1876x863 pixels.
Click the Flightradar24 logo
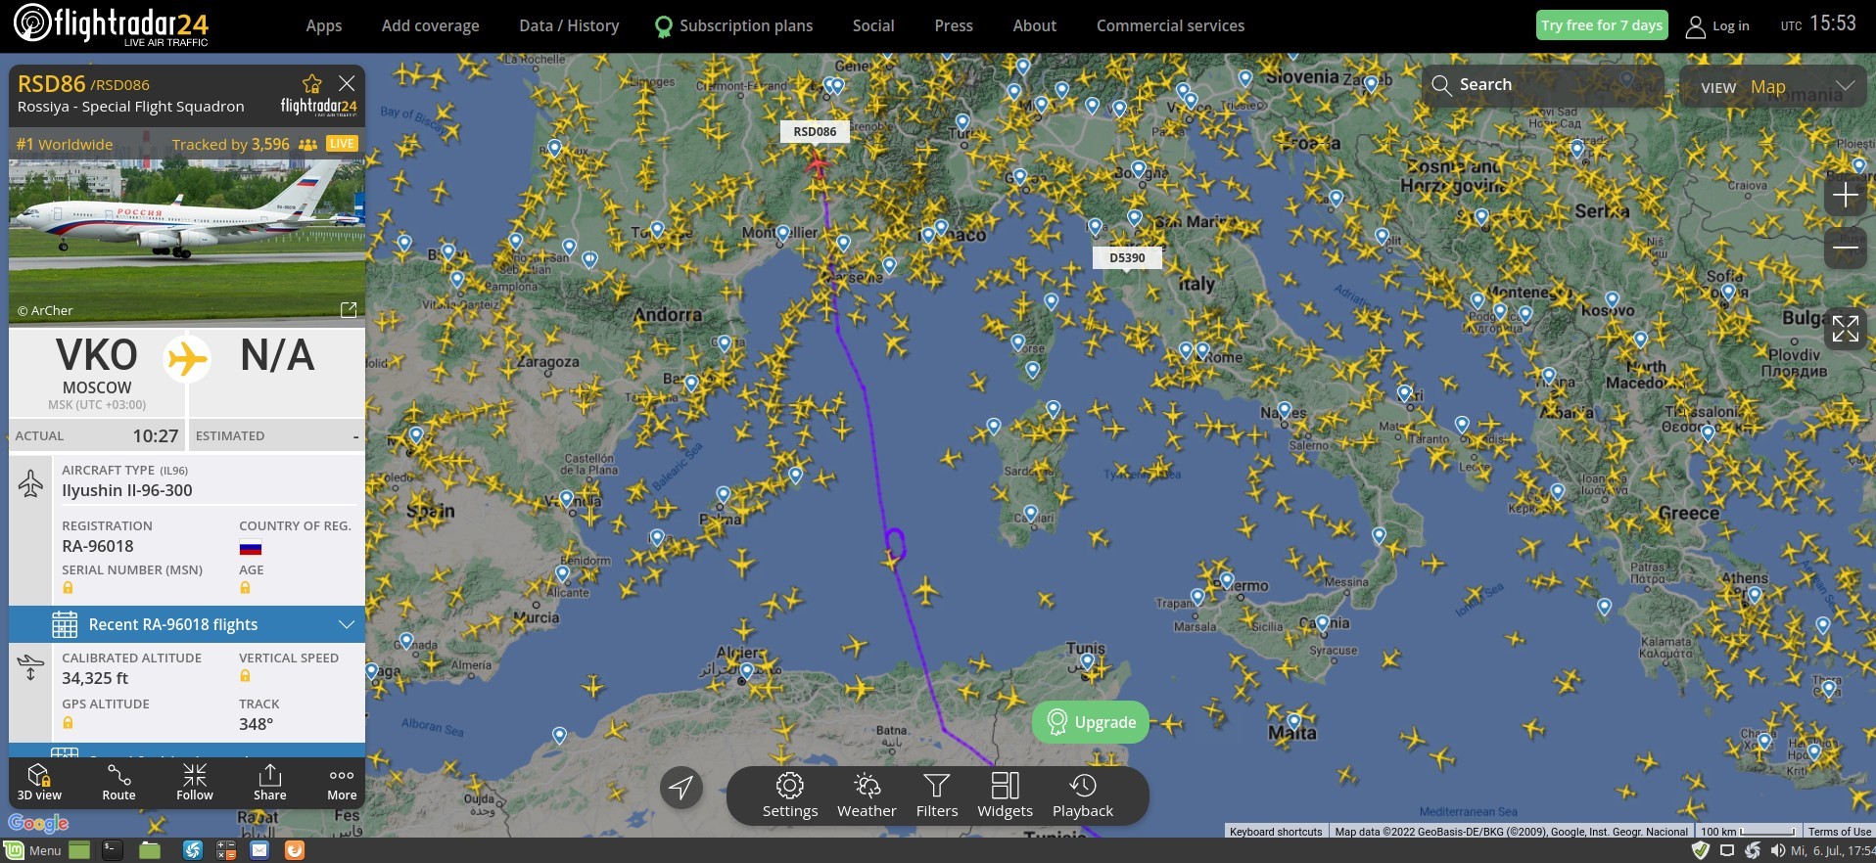click(112, 25)
